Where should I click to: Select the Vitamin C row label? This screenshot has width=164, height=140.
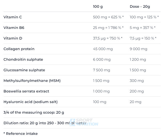[x=13, y=17]
